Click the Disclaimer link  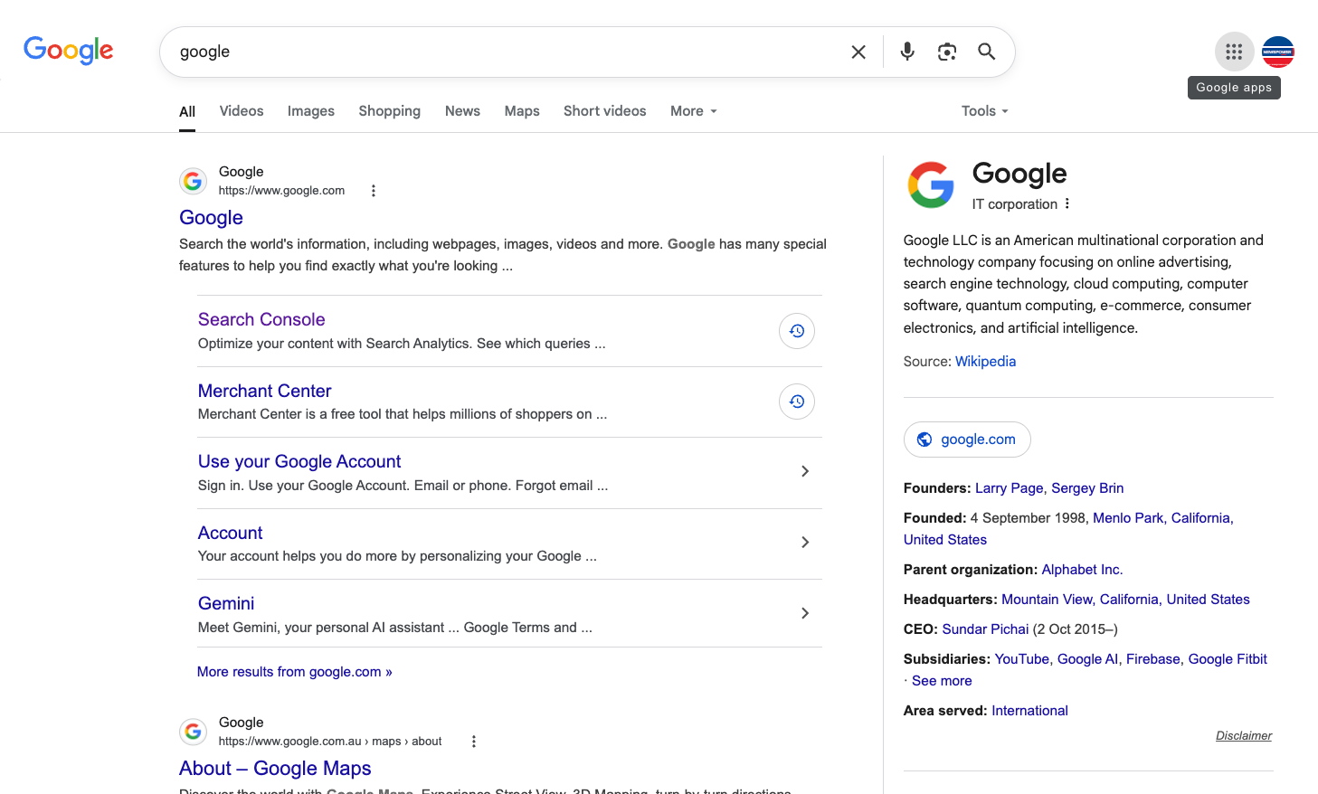(x=1244, y=736)
